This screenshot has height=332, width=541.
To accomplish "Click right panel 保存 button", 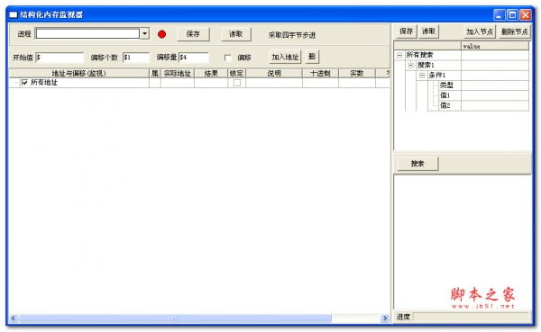I will pyautogui.click(x=407, y=31).
